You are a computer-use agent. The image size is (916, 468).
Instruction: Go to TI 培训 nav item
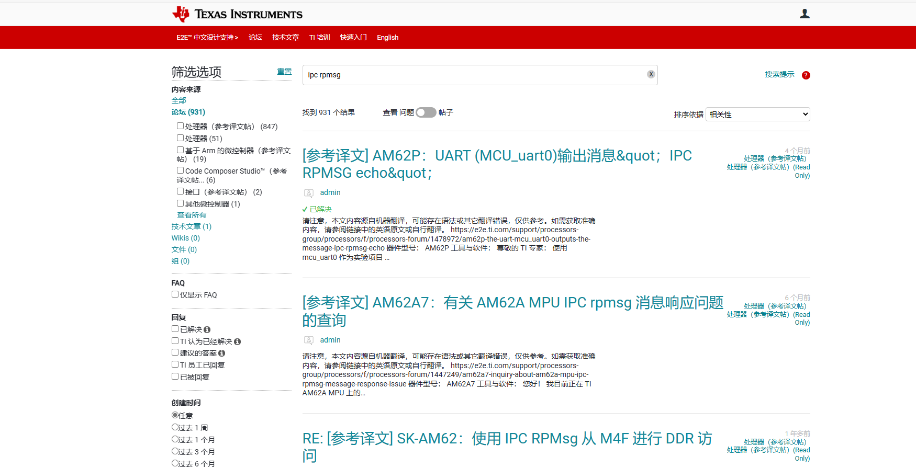click(320, 38)
